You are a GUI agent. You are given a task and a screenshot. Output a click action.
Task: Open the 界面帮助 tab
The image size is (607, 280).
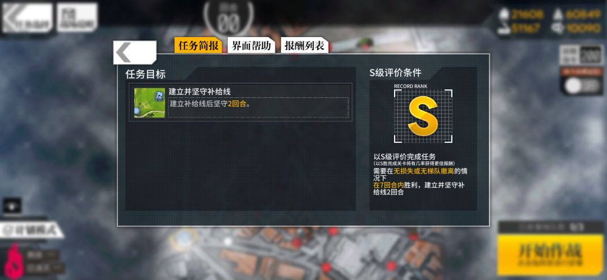click(251, 46)
